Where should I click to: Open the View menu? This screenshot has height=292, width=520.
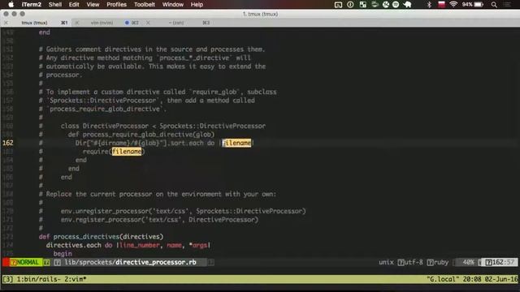(x=93, y=4)
